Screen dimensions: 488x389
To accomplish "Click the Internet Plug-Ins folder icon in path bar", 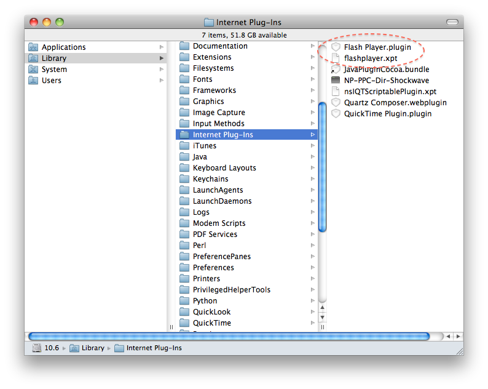I will (119, 348).
